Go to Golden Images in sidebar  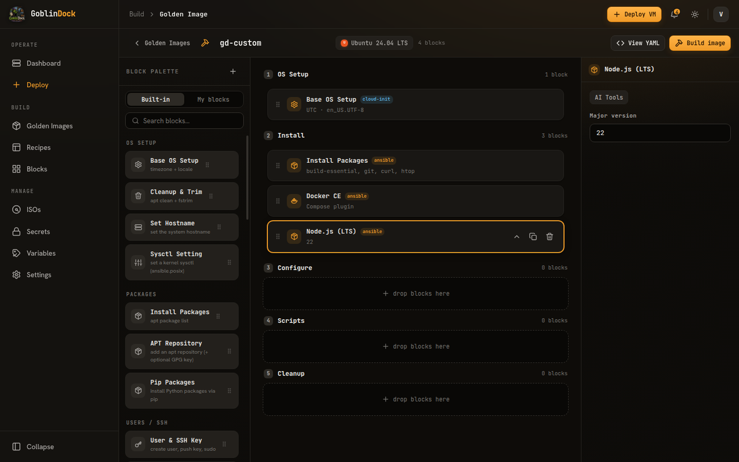pyautogui.click(x=59, y=126)
